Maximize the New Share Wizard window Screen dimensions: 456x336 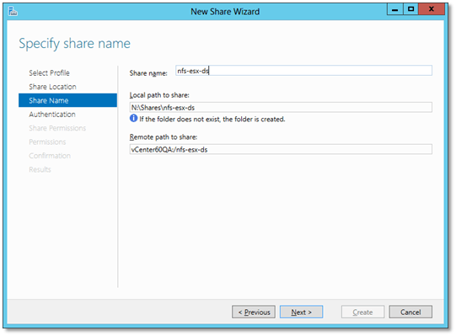coord(410,9)
